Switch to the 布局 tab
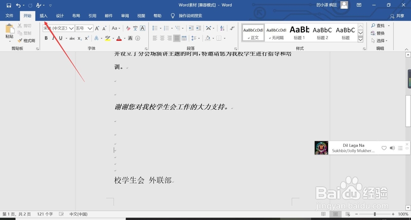The height and width of the screenshot is (220, 411). (76, 16)
